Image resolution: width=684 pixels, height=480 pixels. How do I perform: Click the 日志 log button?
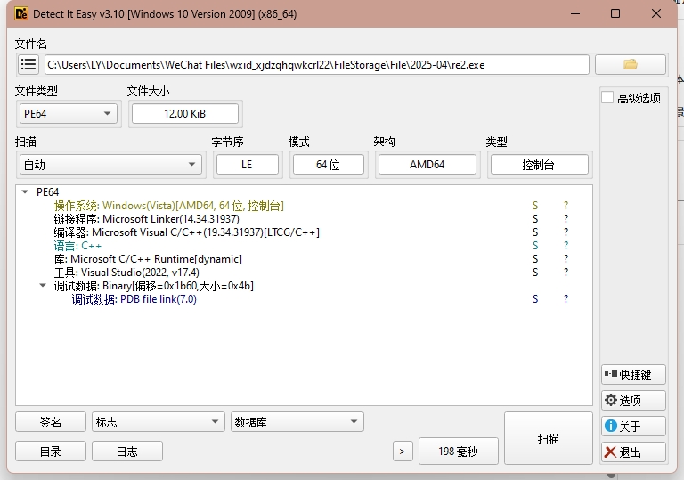point(127,452)
